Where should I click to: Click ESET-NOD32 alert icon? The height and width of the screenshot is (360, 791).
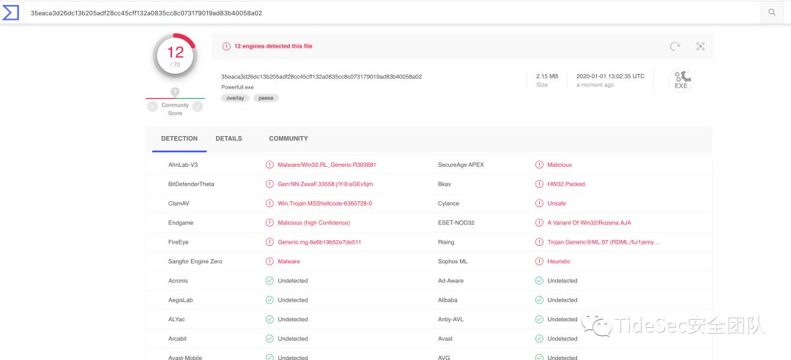point(539,223)
